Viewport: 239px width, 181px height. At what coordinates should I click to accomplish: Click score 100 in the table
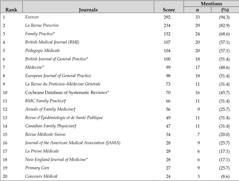[x=167, y=59]
